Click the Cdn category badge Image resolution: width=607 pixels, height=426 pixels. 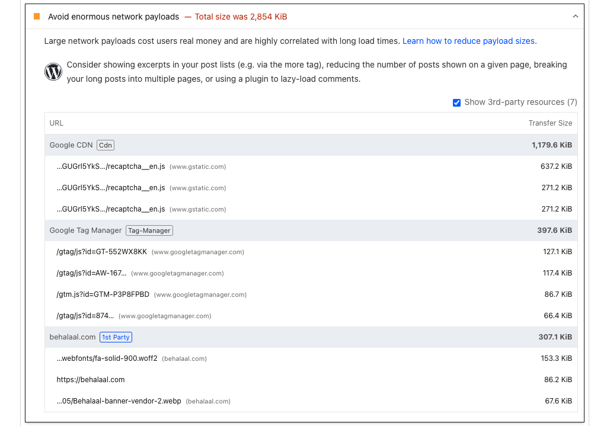[x=106, y=145]
